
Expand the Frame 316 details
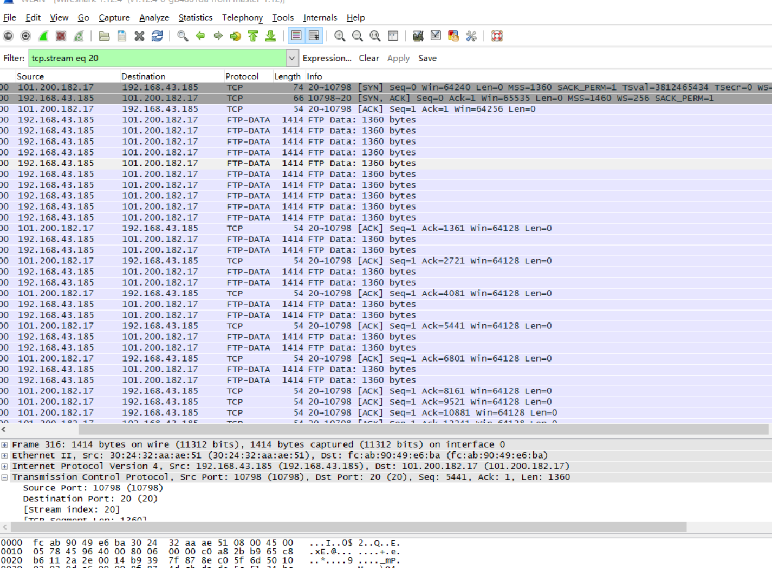[x=4, y=445]
